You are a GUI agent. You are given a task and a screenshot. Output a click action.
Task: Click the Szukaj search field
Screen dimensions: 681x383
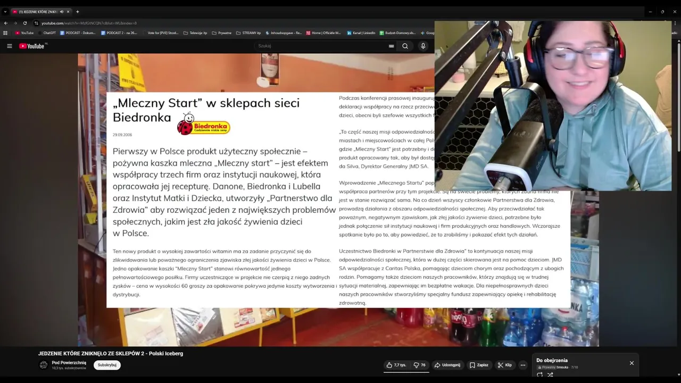(x=322, y=46)
